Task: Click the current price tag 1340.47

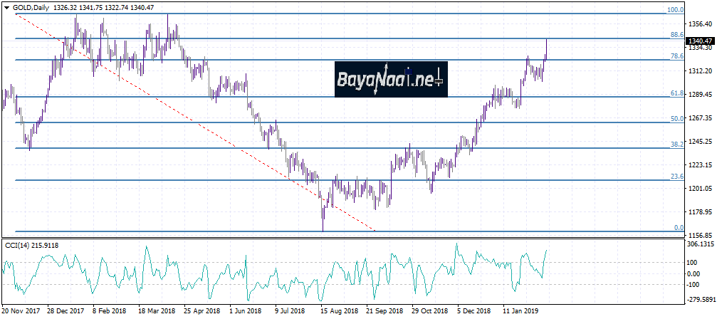Action: point(701,41)
